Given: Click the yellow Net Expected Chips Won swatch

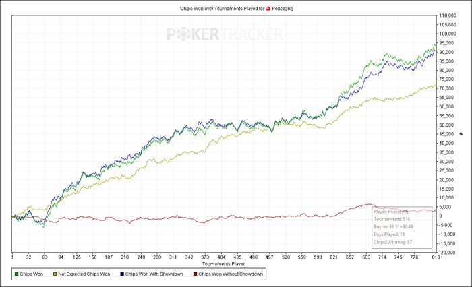Looking at the screenshot, I should [x=55, y=274].
